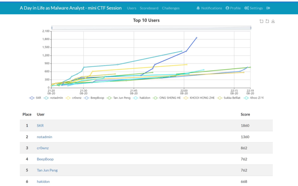The width and height of the screenshot is (298, 186).
Task: Open the Profile user icon
Action: [227, 8]
